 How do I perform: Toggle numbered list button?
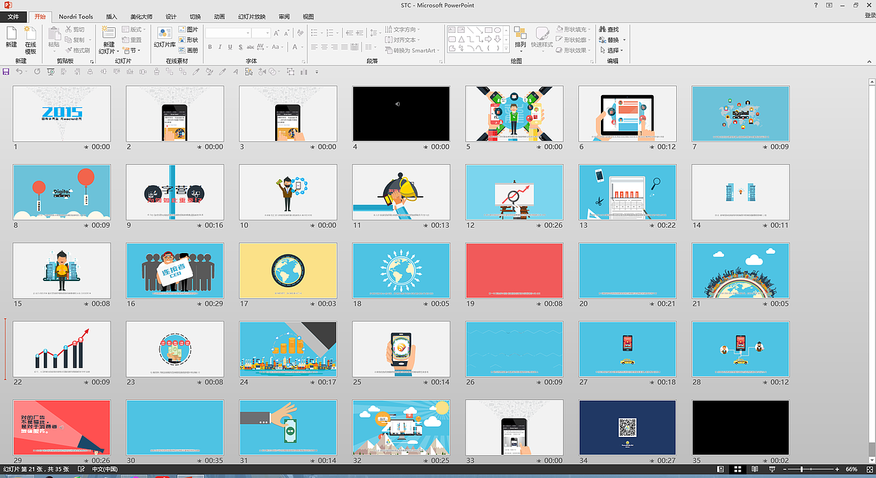pos(331,33)
